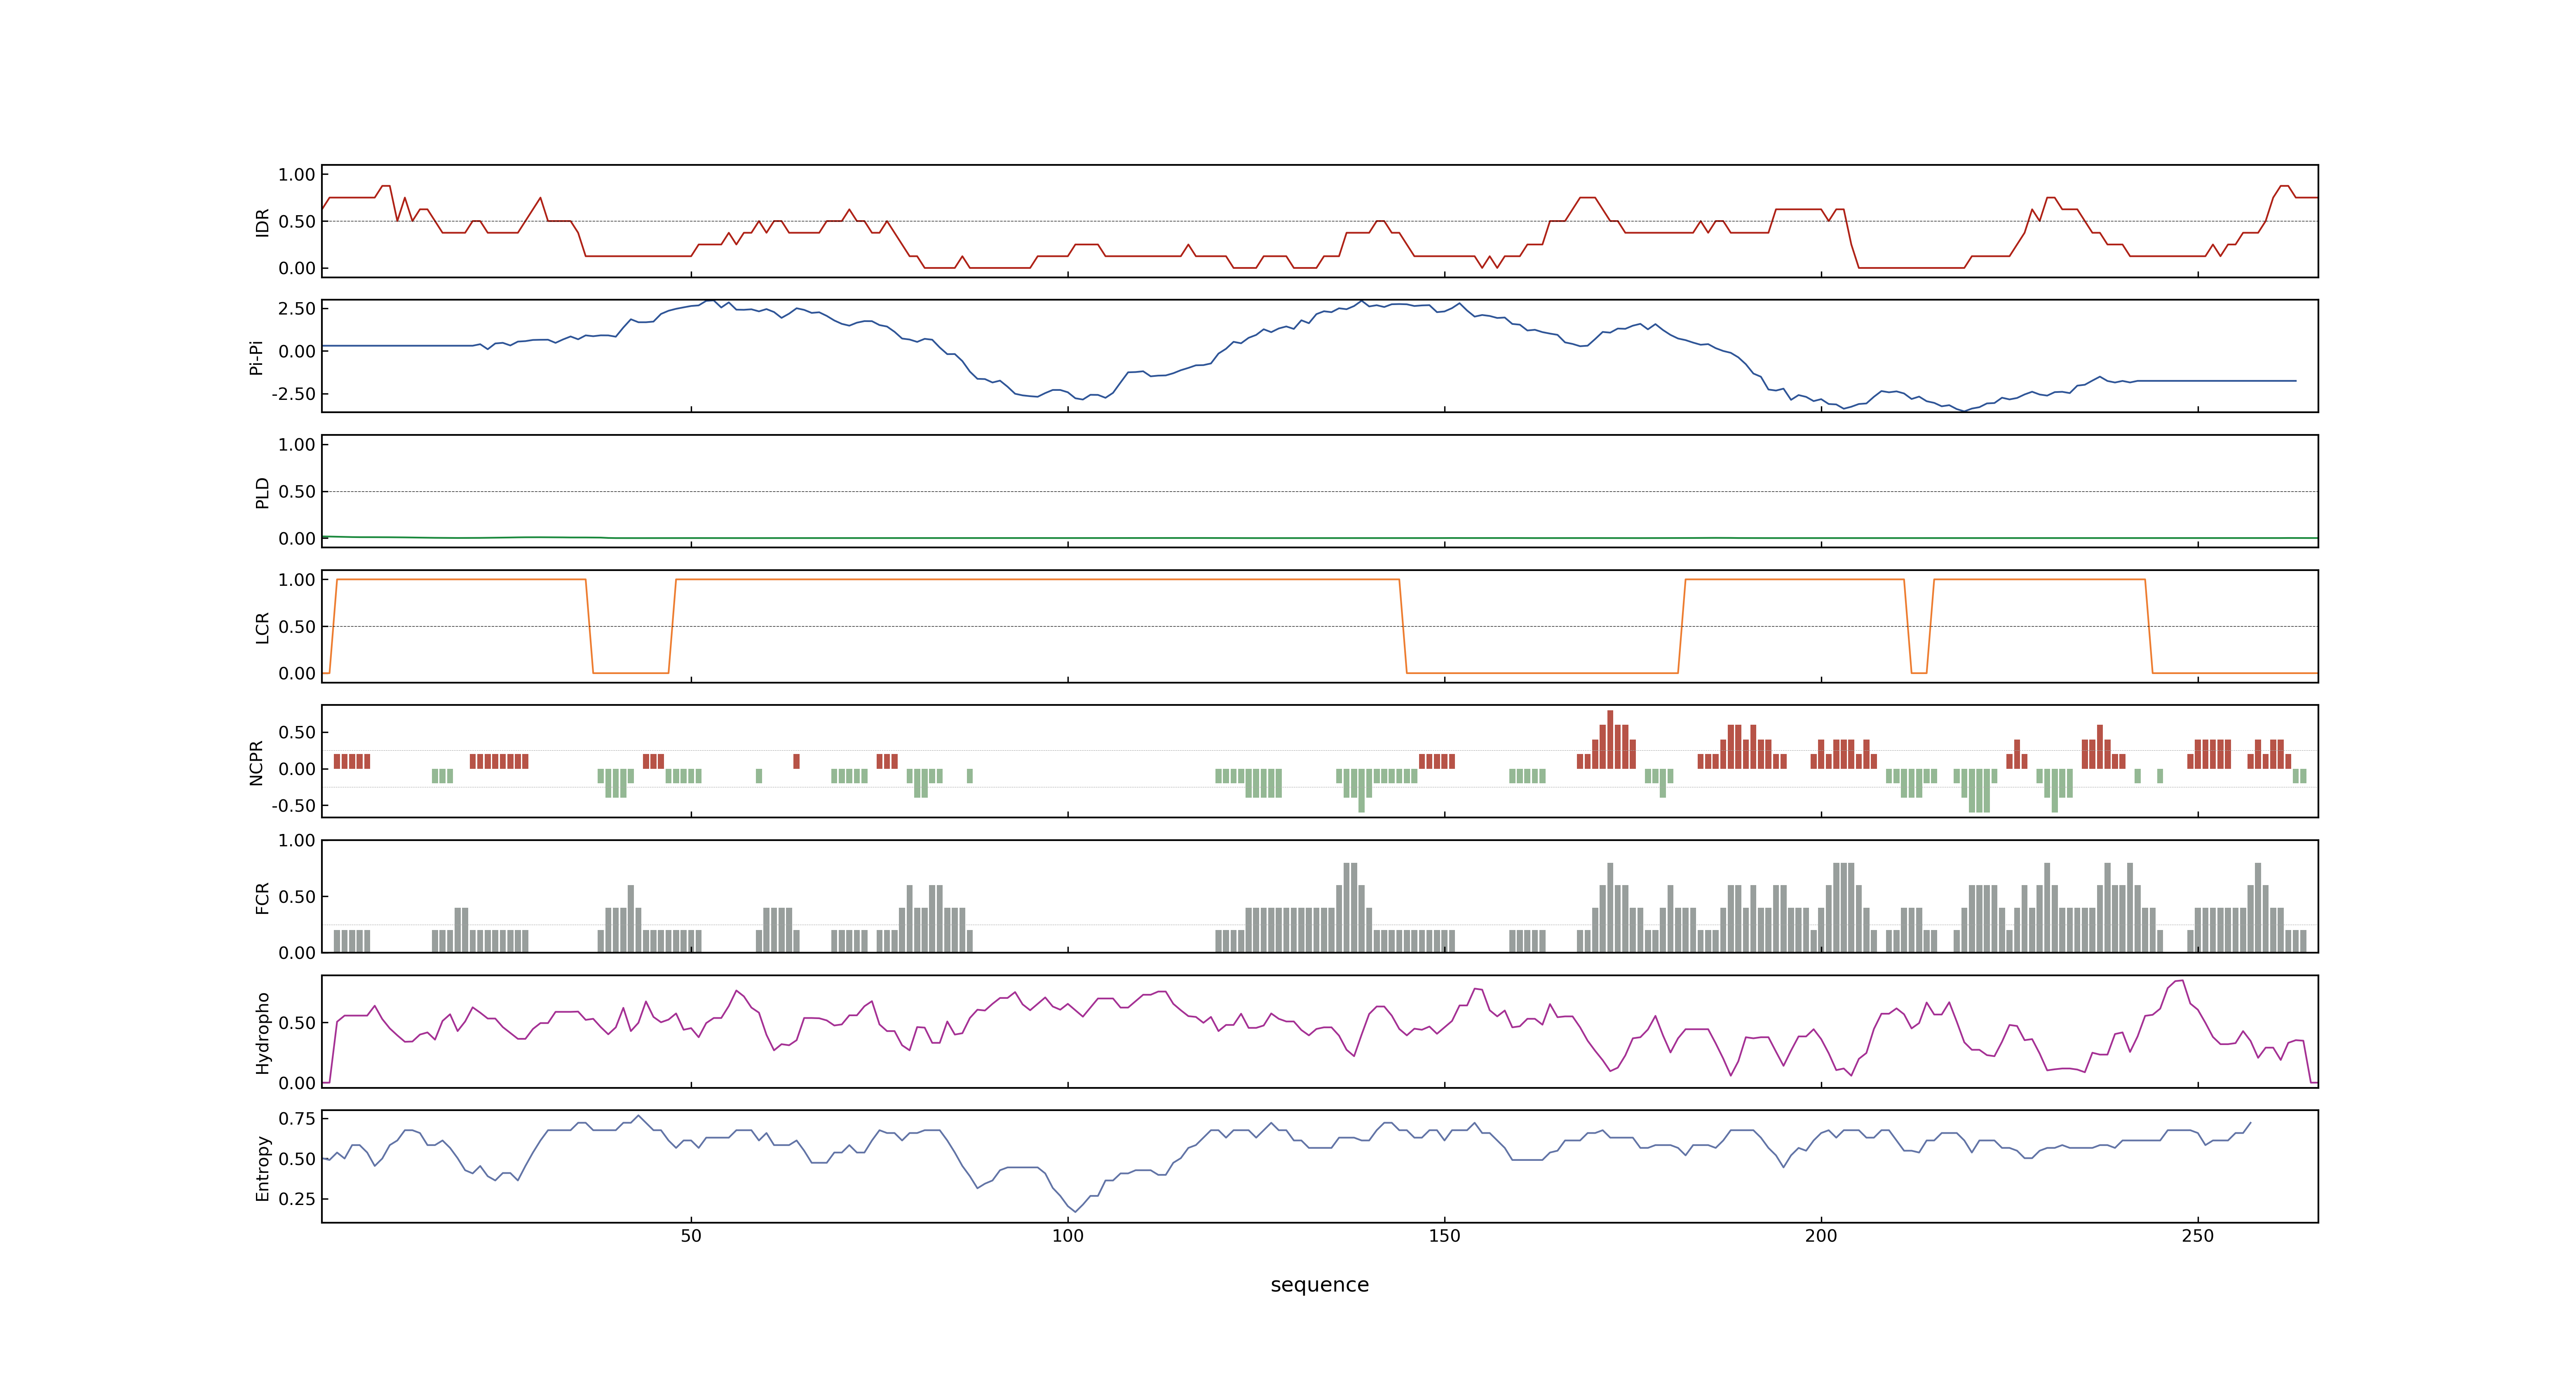
Task: Select the 'LCR' axis label
Action: click(262, 627)
